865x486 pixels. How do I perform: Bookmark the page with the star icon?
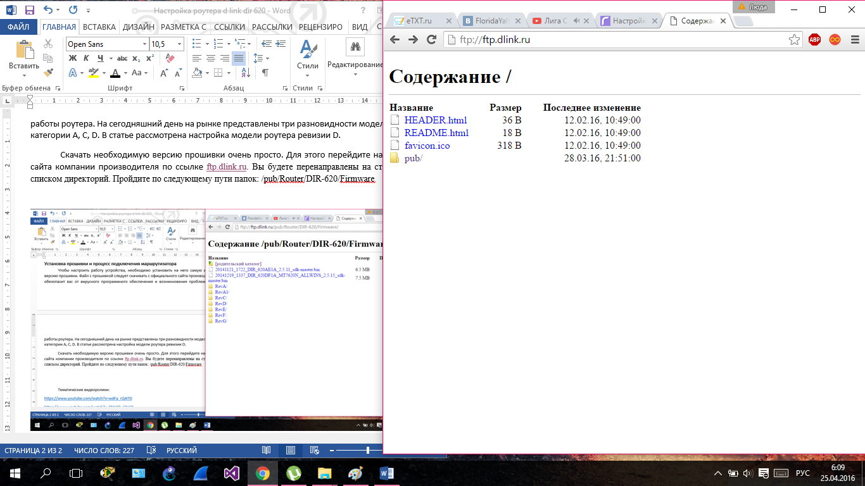pyautogui.click(x=793, y=40)
